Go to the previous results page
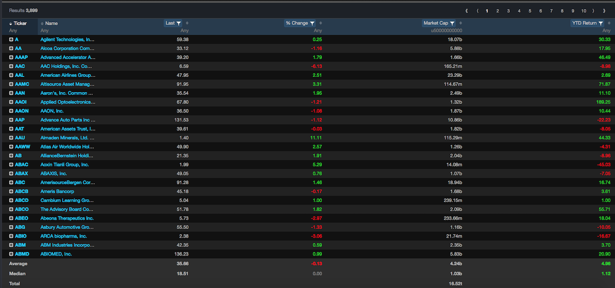The height and width of the screenshot is (288, 615). tap(478, 11)
